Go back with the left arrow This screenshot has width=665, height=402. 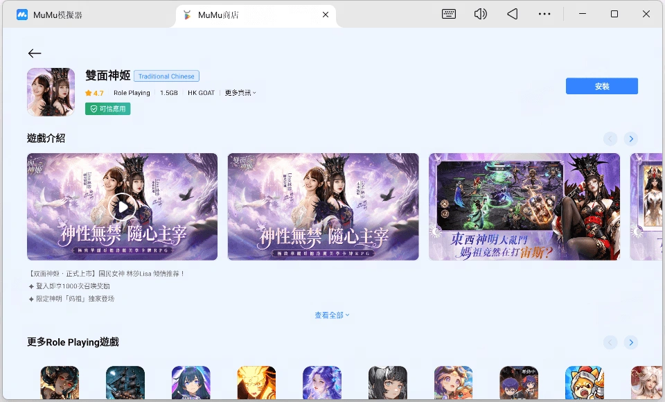(35, 53)
